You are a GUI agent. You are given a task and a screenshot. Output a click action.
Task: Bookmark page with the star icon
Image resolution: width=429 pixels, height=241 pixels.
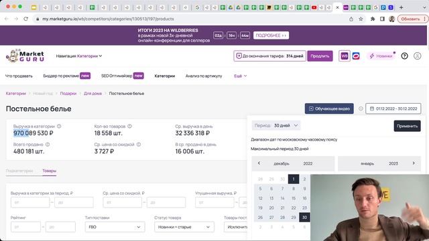(361, 19)
